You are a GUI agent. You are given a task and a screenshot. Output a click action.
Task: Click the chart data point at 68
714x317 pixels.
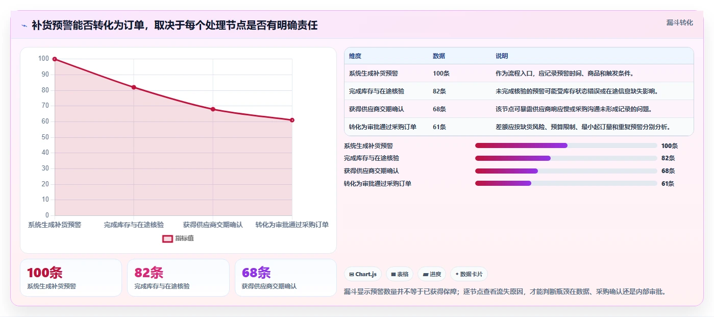pos(213,109)
